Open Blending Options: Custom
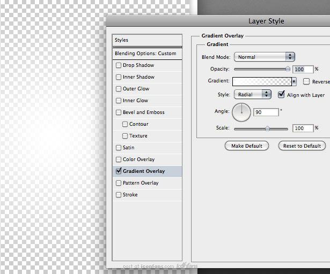The width and height of the screenshot is (330, 274). [x=147, y=54]
